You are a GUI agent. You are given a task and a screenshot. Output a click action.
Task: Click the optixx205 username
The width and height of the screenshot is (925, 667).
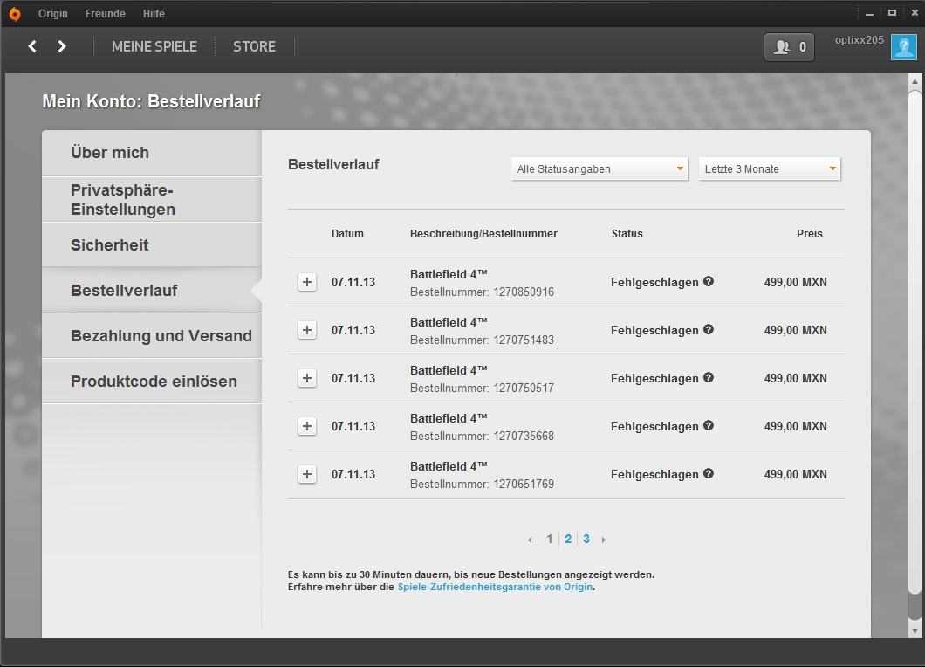(x=859, y=40)
